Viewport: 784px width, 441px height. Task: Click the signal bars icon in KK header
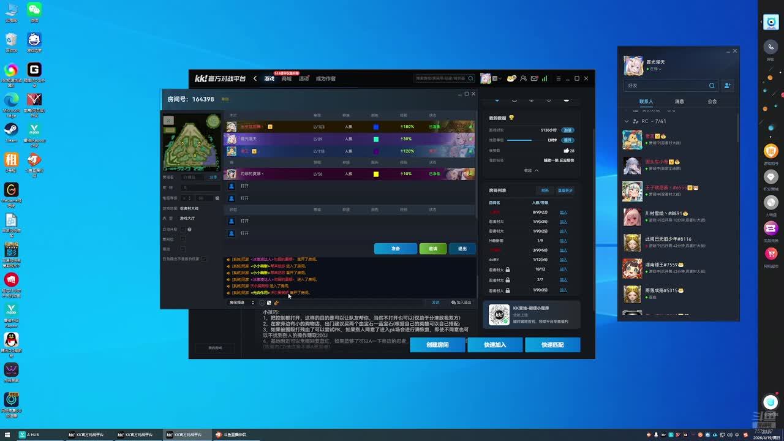(544, 78)
